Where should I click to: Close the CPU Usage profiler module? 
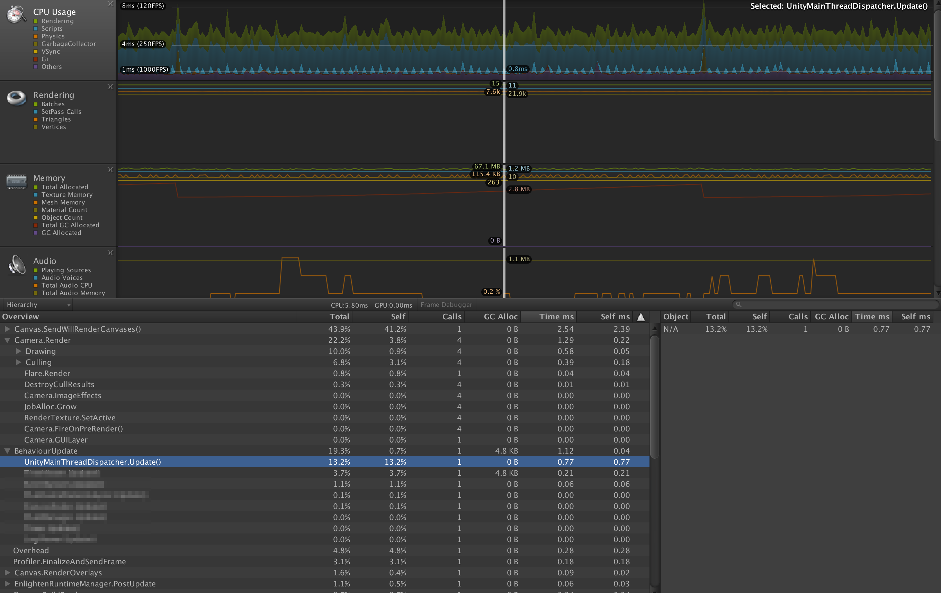point(110,4)
